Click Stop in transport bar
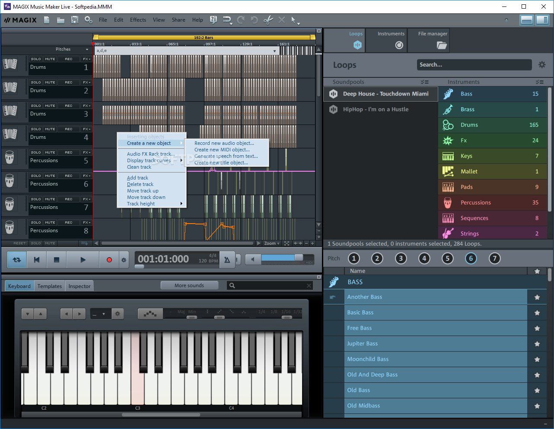 (x=56, y=260)
